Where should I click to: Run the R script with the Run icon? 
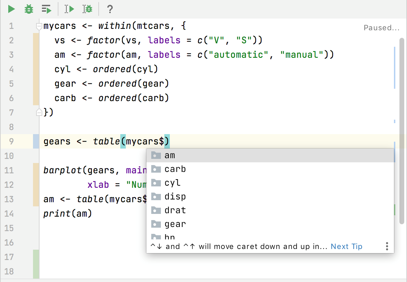(11, 9)
